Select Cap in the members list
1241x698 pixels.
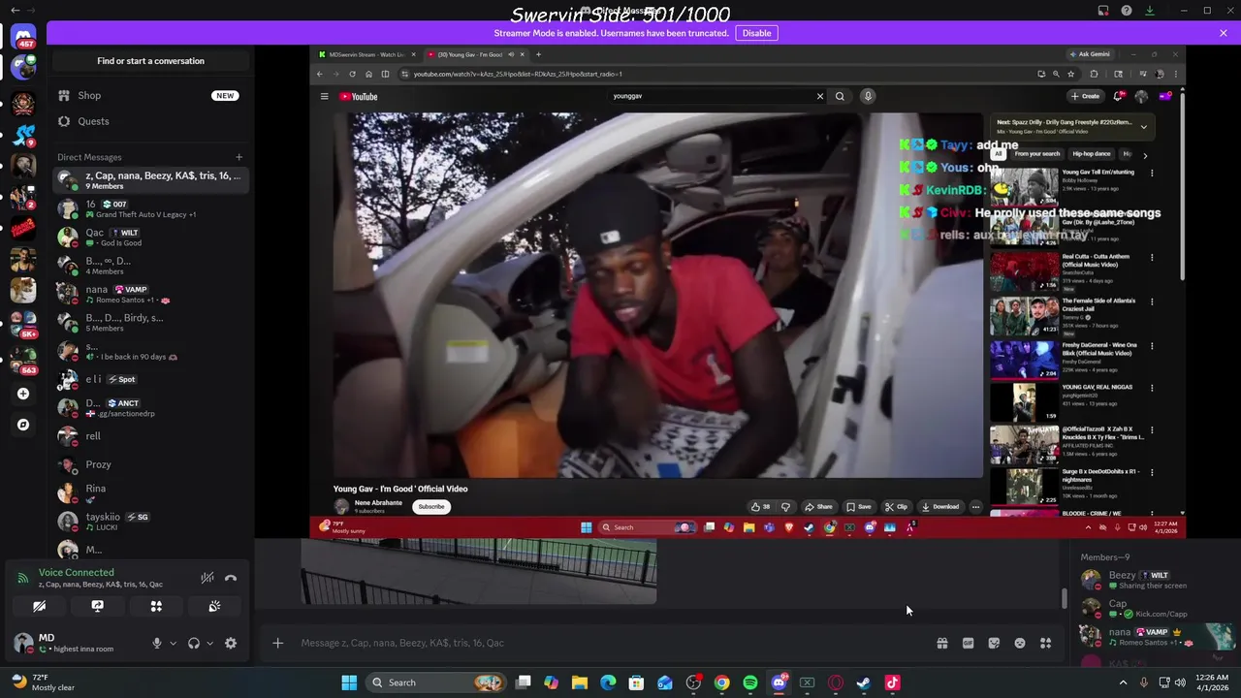point(1152,608)
